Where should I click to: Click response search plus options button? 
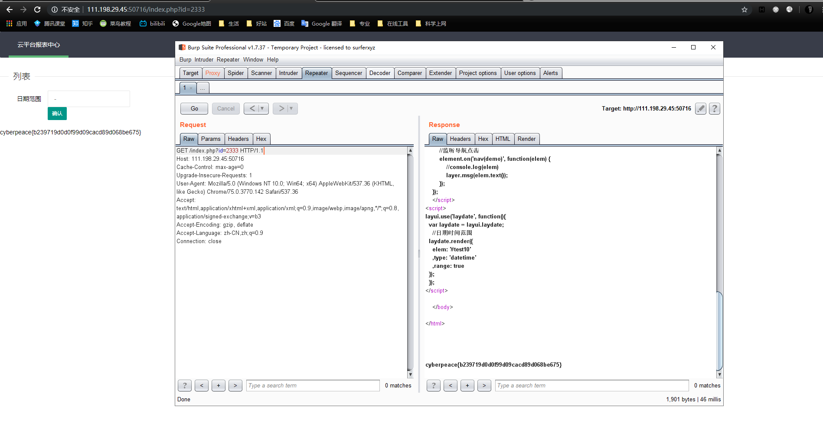pos(467,385)
